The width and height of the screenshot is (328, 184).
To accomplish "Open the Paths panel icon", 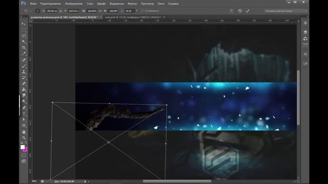I will pyautogui.click(x=305, y=45).
